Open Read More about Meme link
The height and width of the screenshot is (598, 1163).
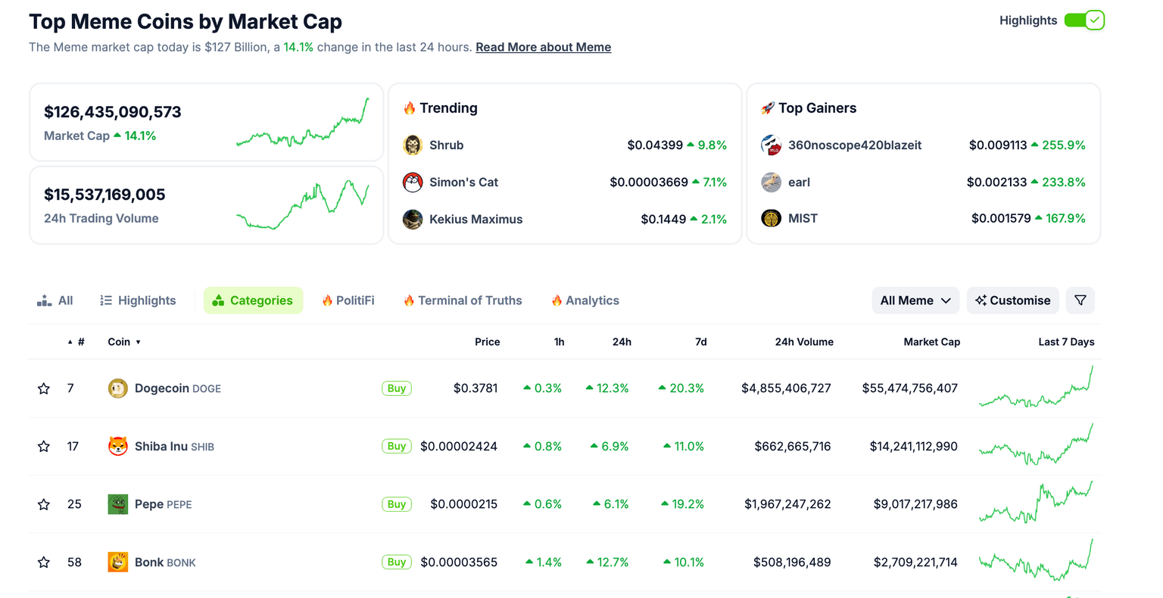pos(543,47)
